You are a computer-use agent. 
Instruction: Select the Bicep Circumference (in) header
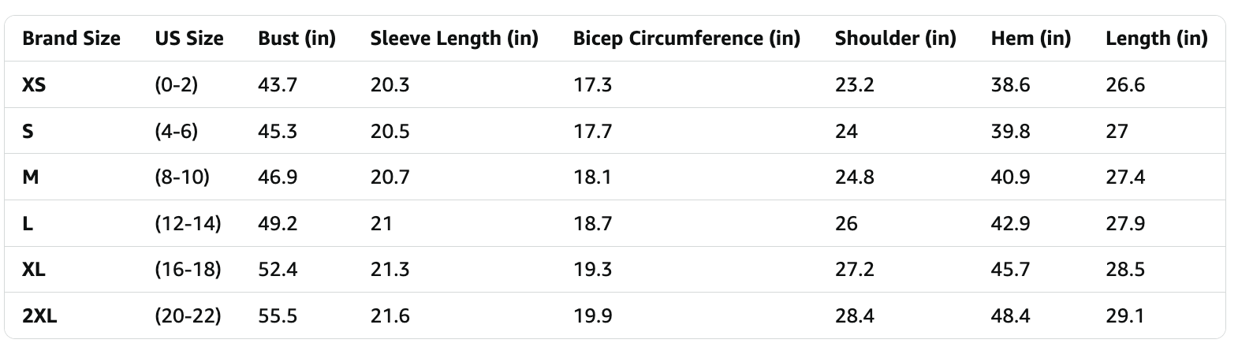686,39
